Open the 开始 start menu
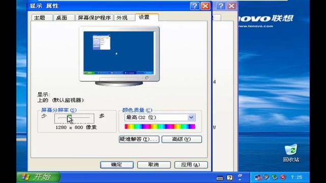This screenshot has width=326, height=183. pos(39,177)
